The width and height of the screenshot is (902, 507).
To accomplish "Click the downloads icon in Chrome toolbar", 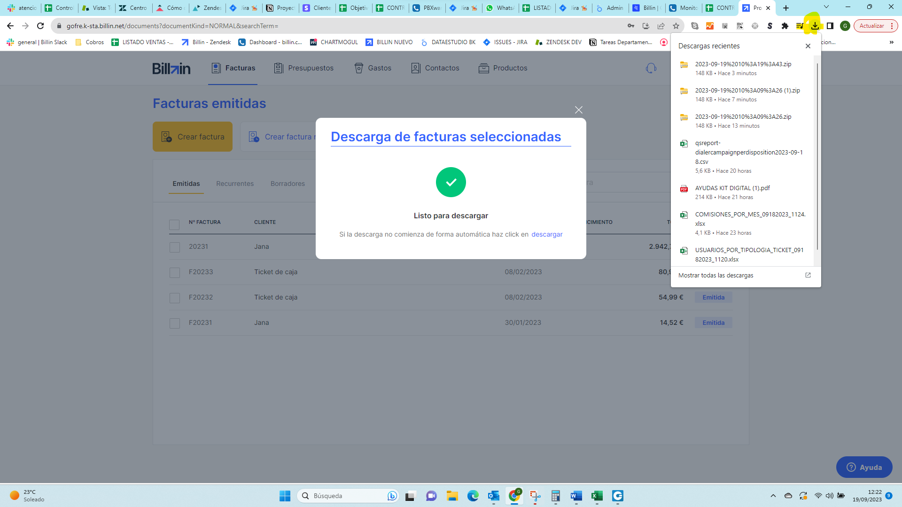I will pos(815,26).
